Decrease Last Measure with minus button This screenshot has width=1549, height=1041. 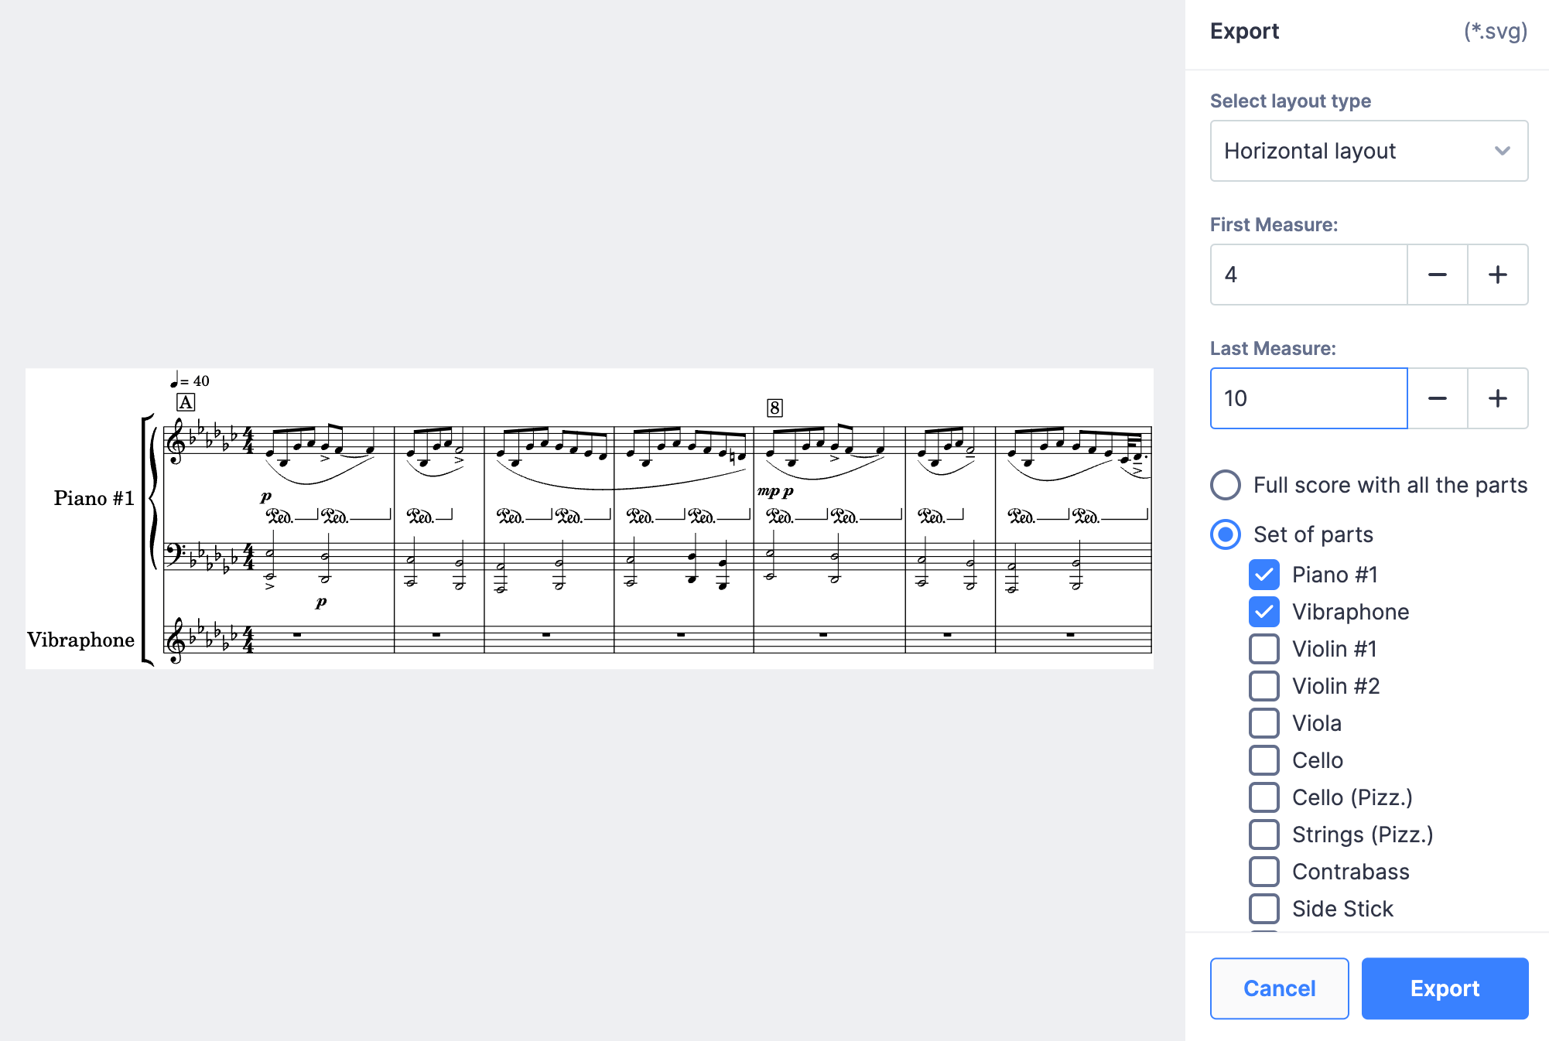pyautogui.click(x=1437, y=398)
